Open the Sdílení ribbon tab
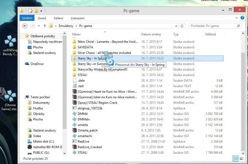248x164 pixels. (x=58, y=18)
